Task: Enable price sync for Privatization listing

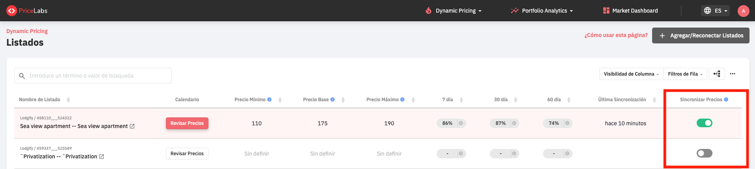Action: tap(704, 153)
